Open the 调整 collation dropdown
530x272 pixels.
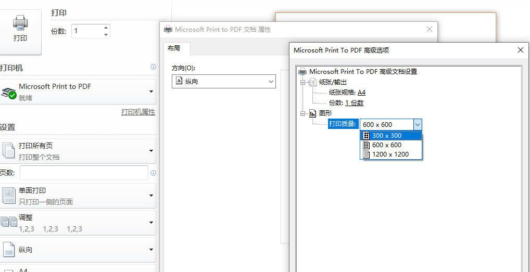click(78, 223)
